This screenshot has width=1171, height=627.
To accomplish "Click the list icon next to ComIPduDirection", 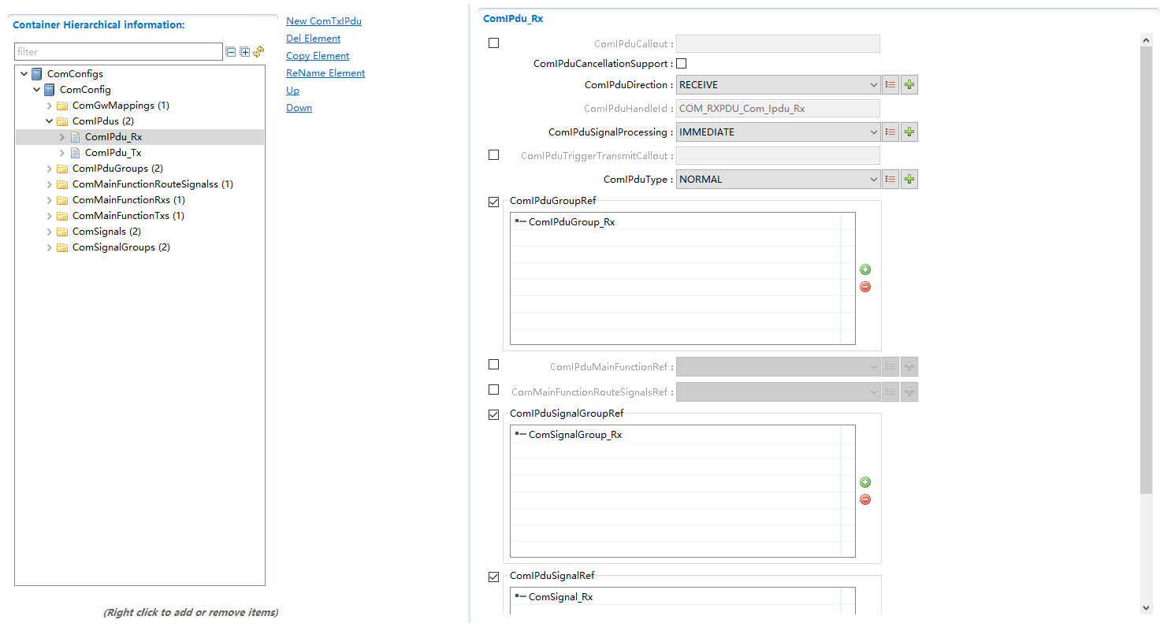I will click(890, 85).
